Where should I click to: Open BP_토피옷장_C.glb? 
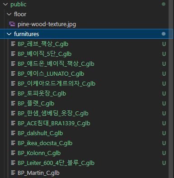click(42, 94)
